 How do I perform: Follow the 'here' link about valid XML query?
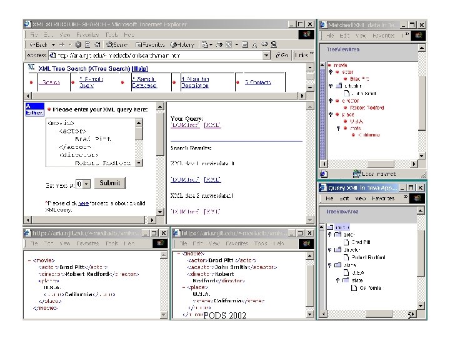click(x=83, y=203)
